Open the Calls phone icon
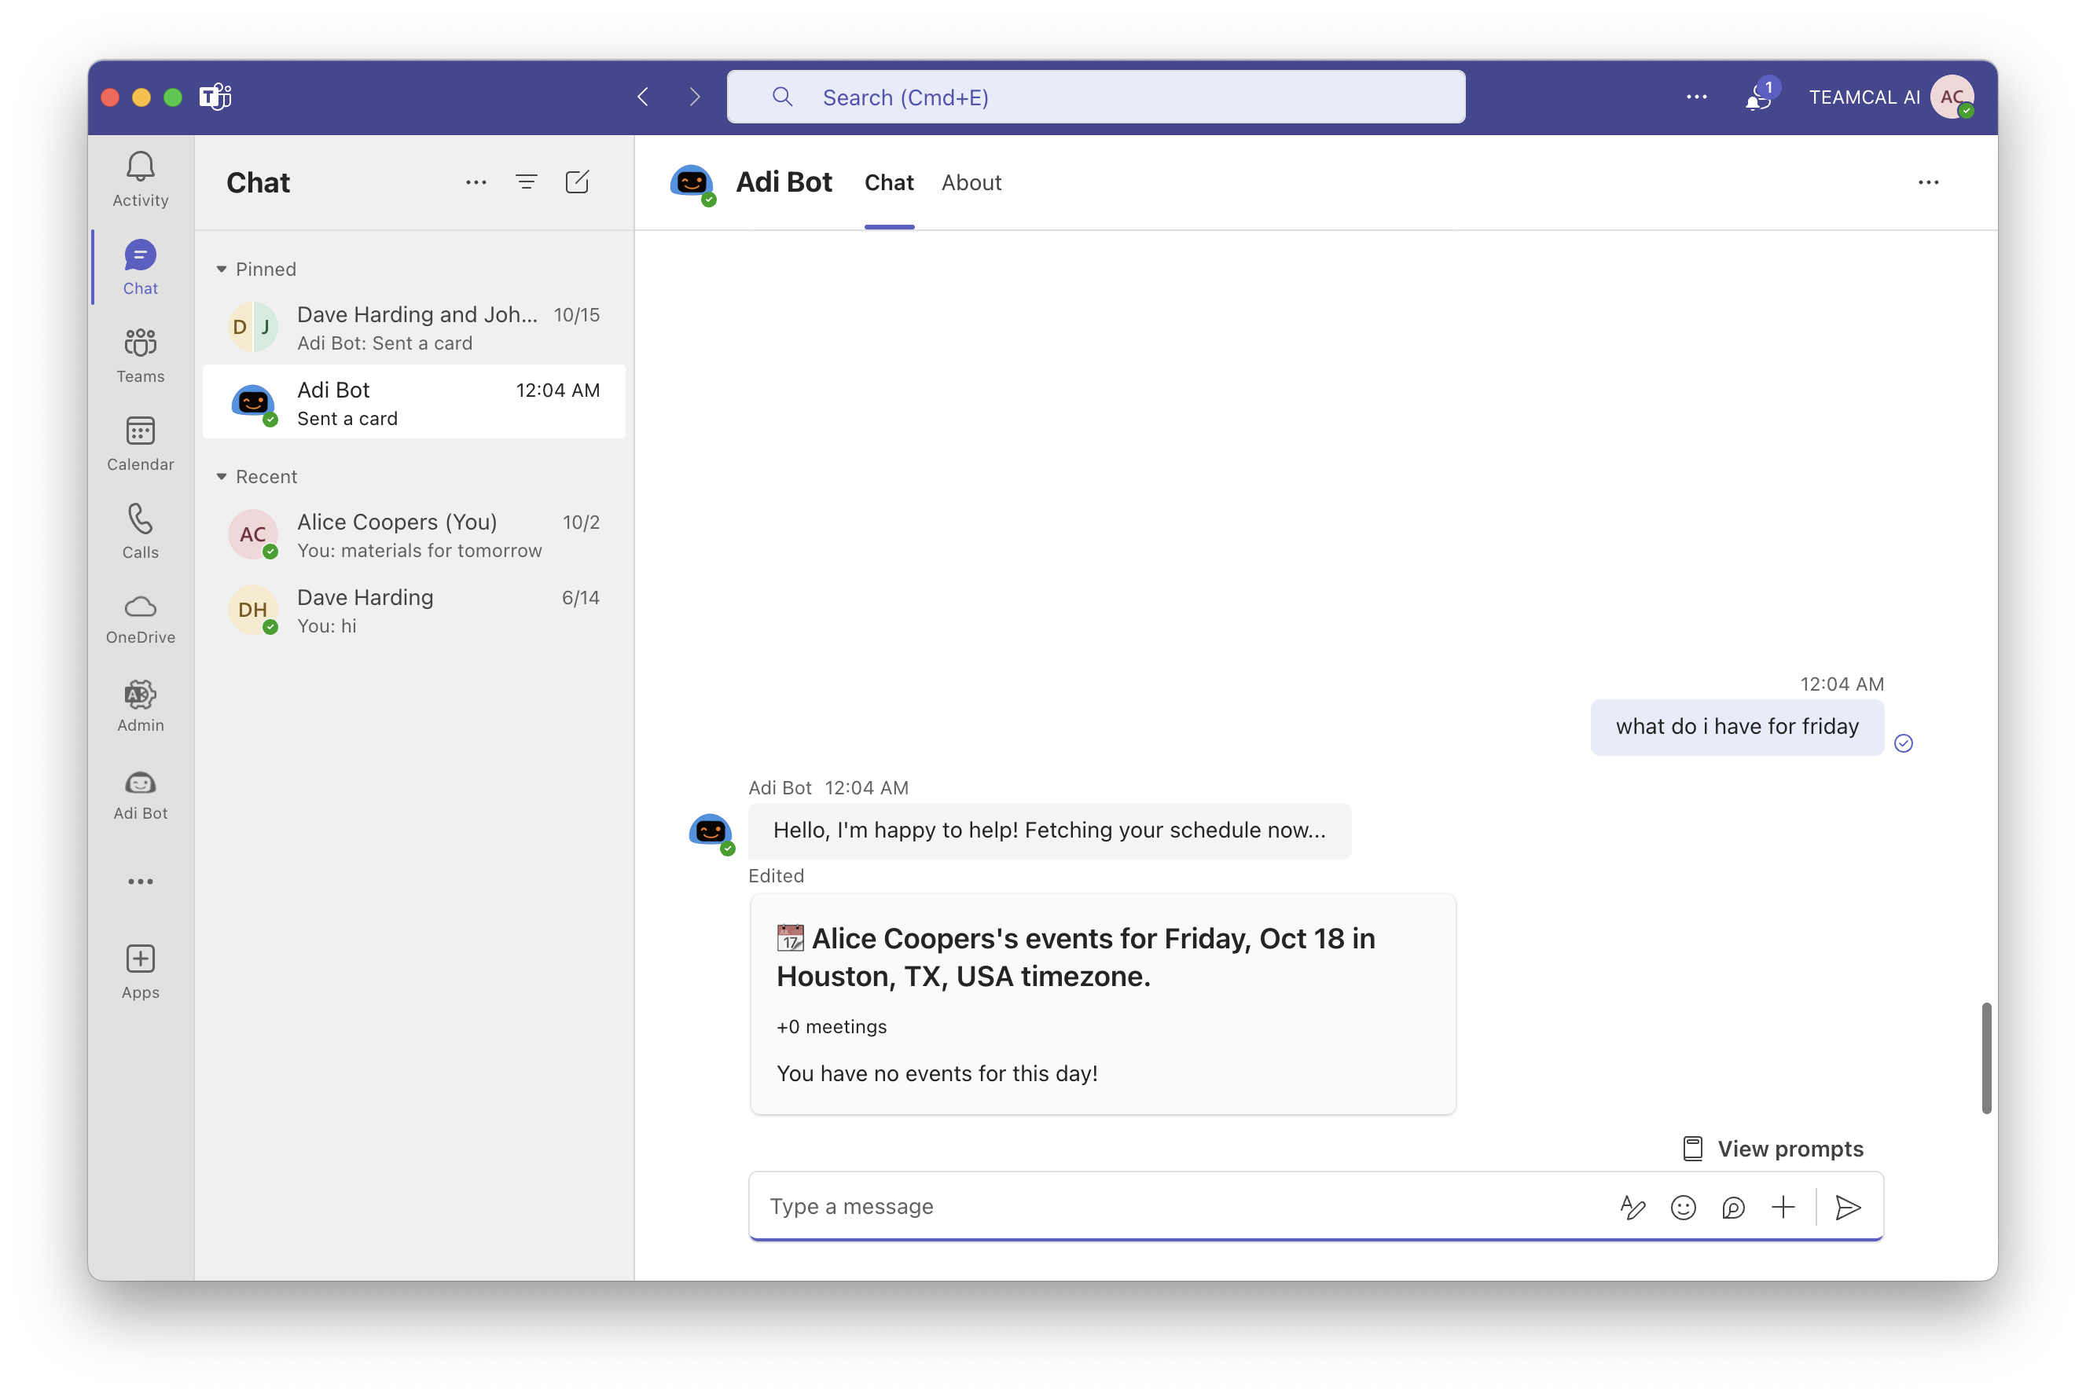This screenshot has width=2086, height=1397. click(140, 530)
